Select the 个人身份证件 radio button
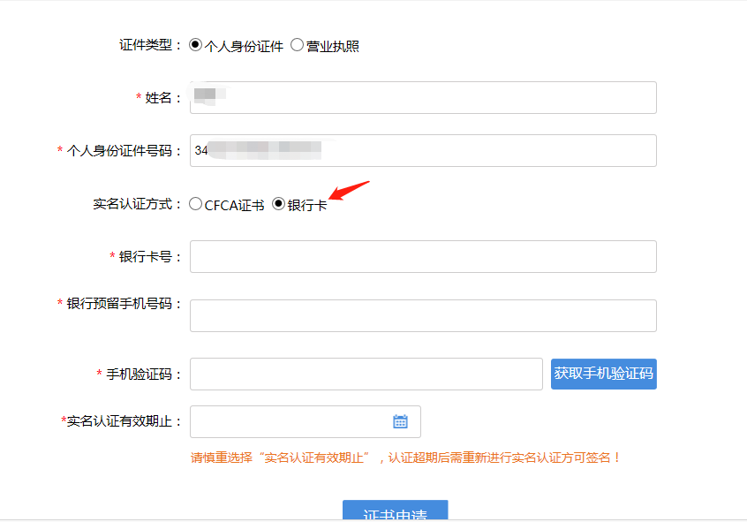The height and width of the screenshot is (522, 747). (x=196, y=45)
